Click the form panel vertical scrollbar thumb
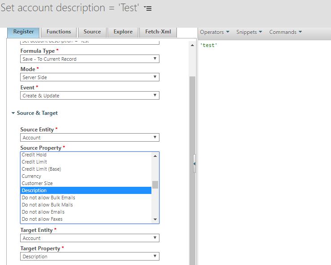The width and height of the screenshot is (331, 265). [x=192, y=171]
